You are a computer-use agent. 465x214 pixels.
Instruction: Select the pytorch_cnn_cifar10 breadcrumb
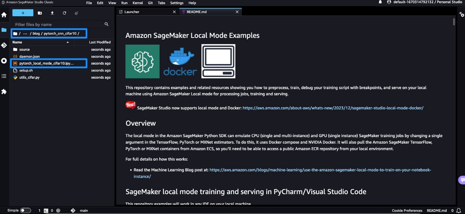tap(60, 34)
